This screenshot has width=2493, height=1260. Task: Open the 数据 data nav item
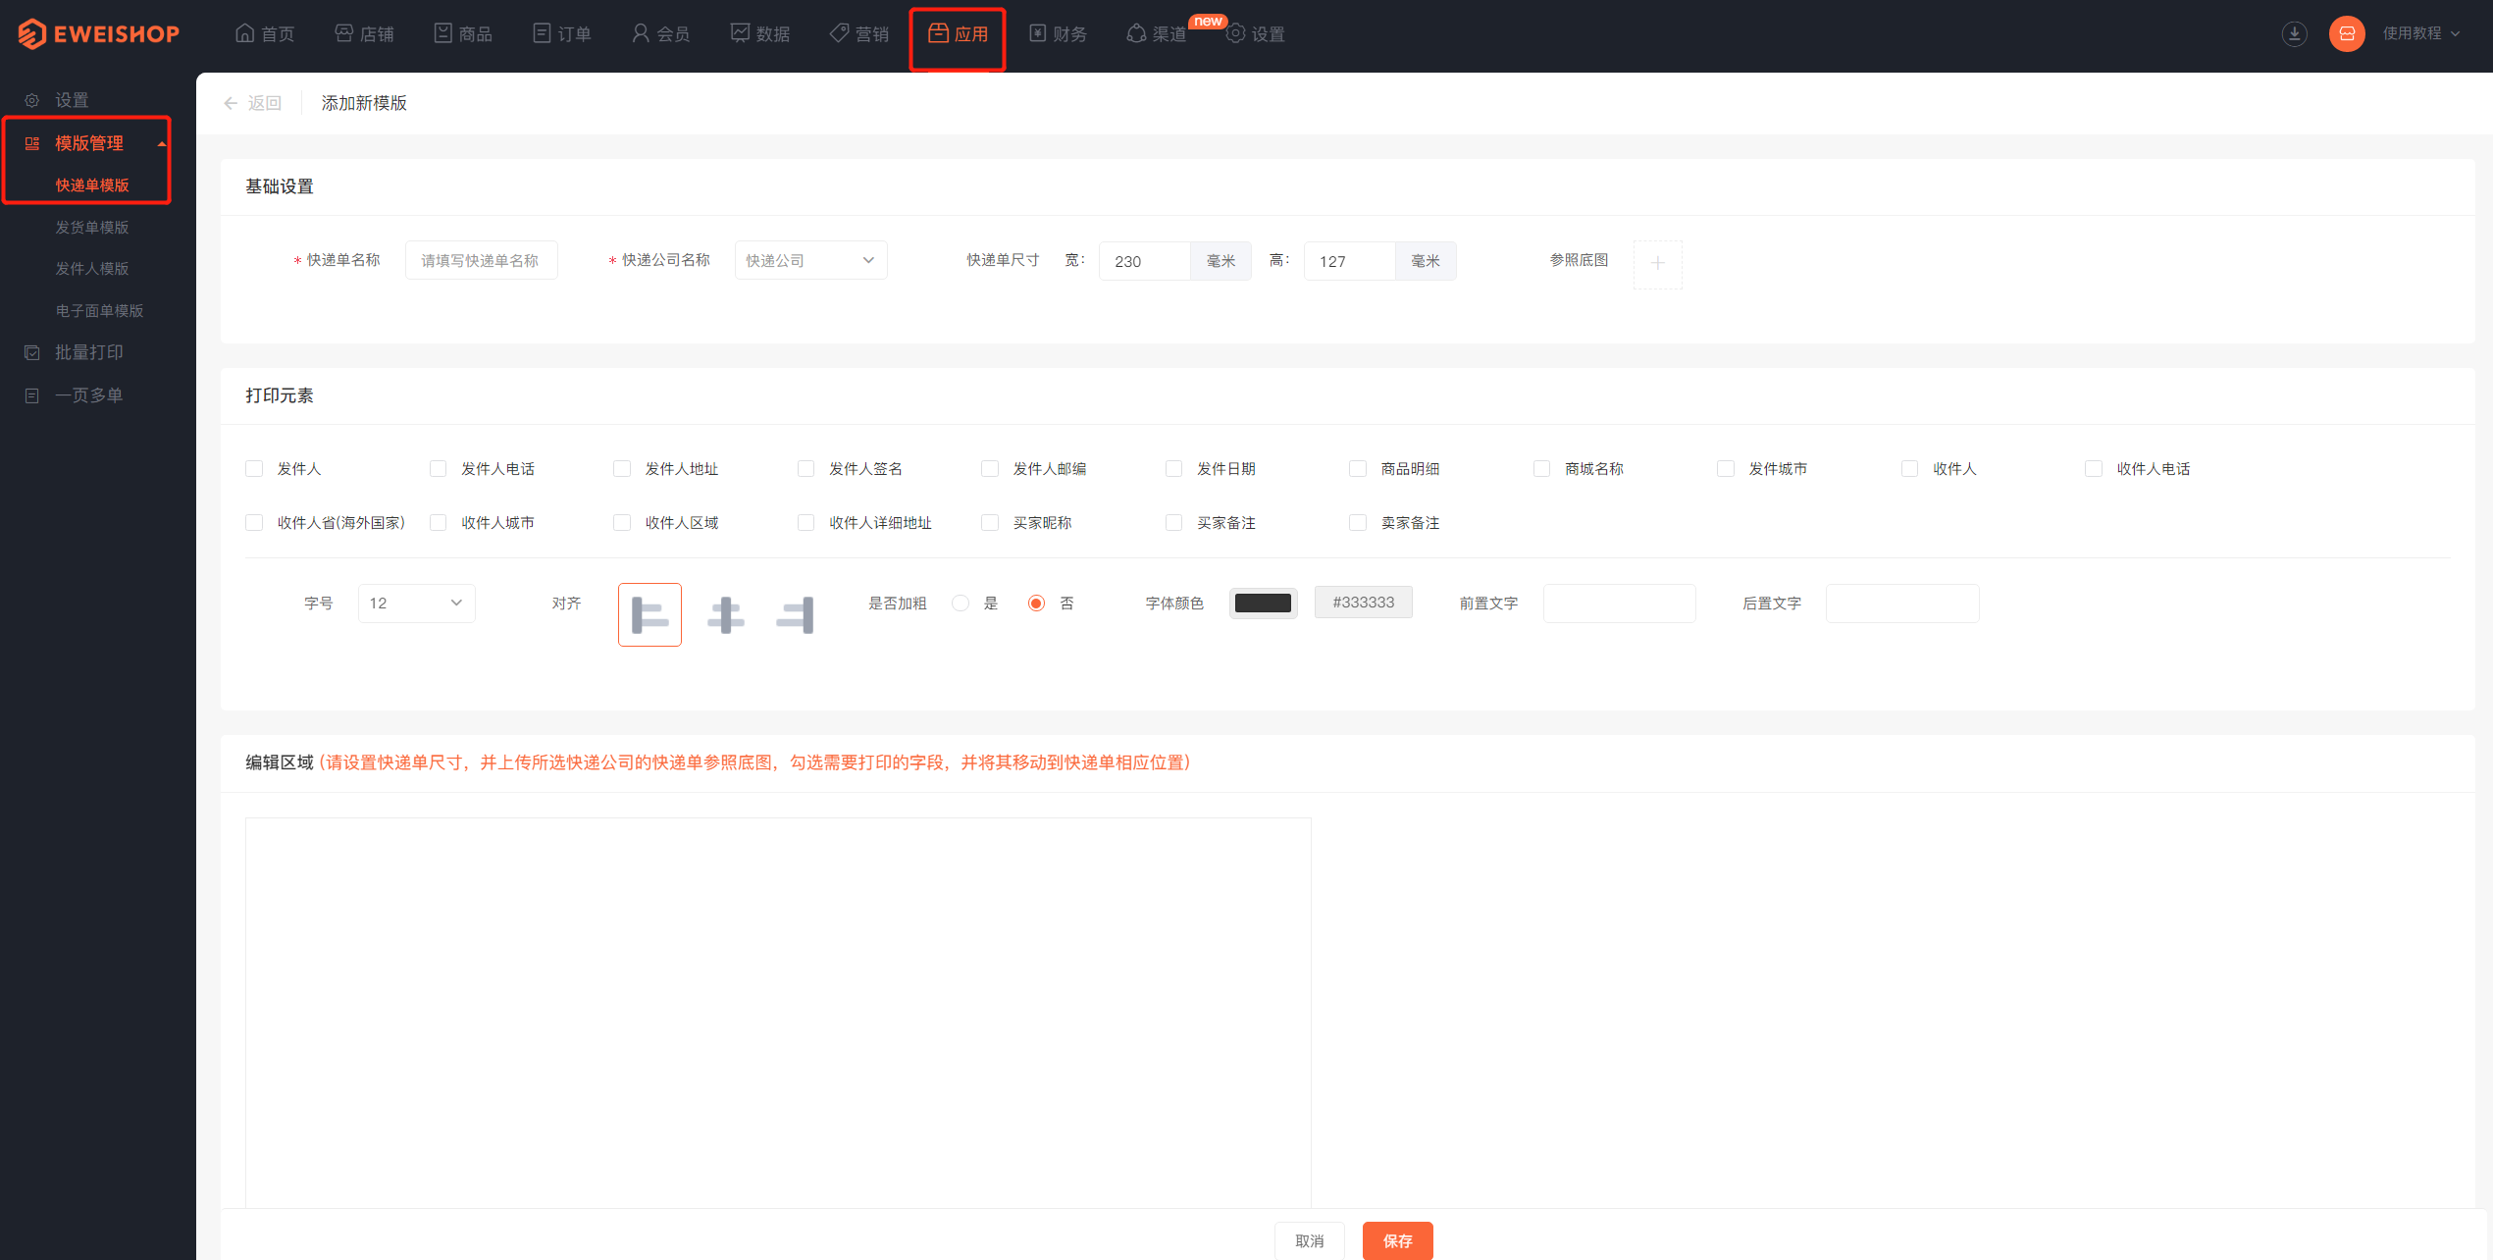click(760, 33)
